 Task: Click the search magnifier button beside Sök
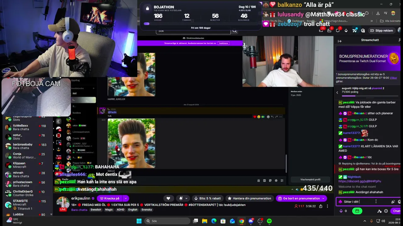[235, 31]
